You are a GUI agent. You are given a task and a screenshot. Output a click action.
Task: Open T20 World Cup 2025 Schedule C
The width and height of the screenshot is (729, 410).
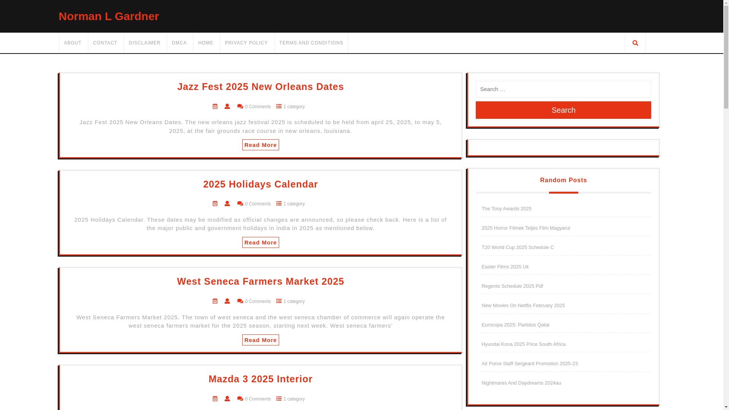pyautogui.click(x=518, y=248)
